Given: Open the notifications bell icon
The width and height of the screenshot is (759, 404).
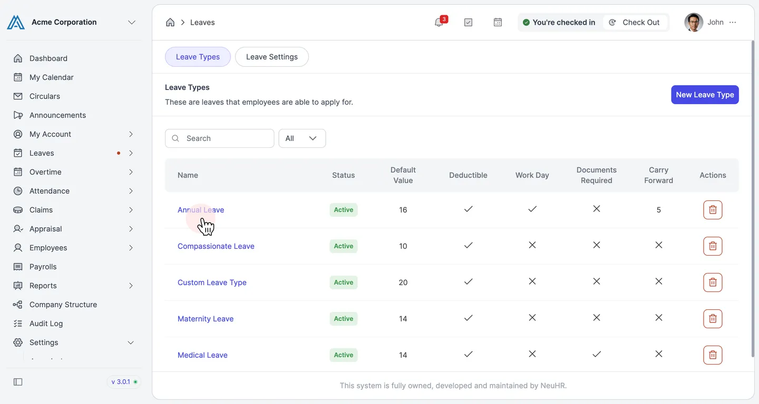Looking at the screenshot, I should 439,22.
